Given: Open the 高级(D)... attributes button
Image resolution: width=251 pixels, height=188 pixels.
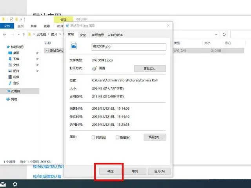Looking at the screenshot, I should (x=155, y=137).
